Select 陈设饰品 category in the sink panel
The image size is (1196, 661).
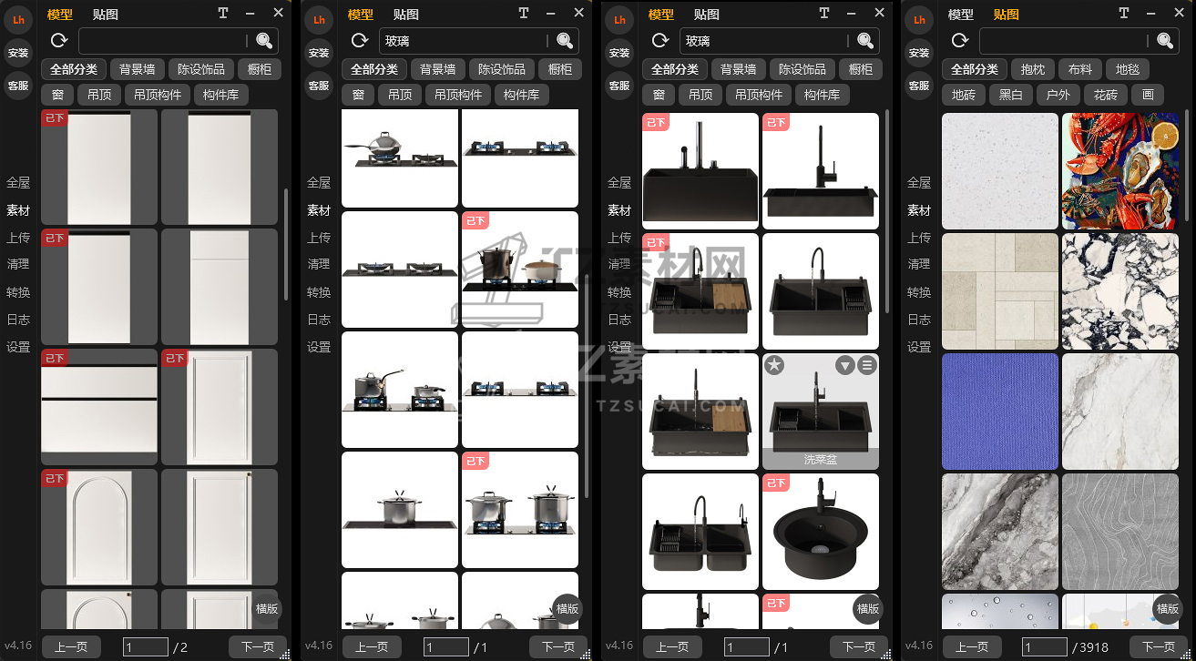tap(802, 69)
